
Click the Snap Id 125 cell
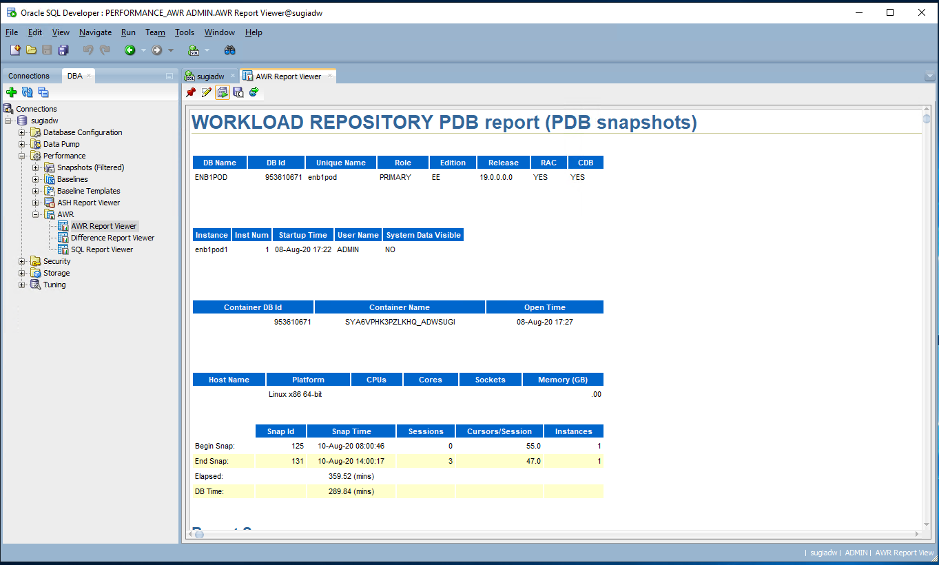280,446
